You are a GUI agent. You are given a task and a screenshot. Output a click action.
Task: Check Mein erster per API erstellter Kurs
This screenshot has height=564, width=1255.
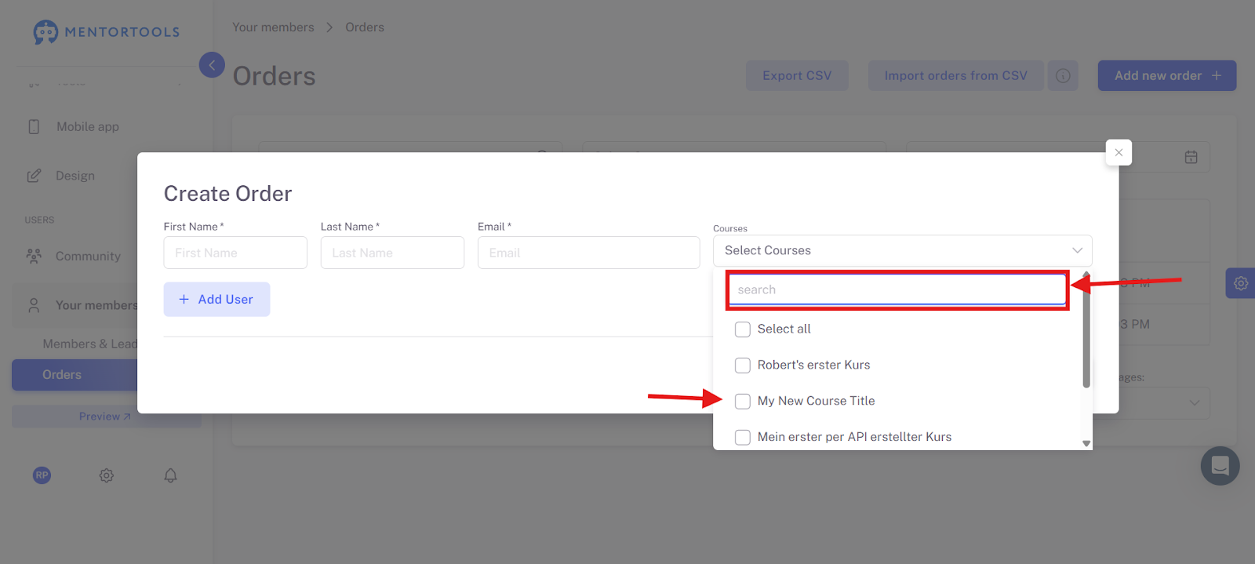point(743,438)
